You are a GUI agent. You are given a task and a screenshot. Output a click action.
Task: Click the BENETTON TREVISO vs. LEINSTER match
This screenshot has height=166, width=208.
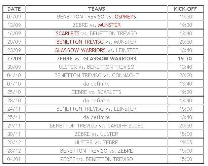point(96,109)
